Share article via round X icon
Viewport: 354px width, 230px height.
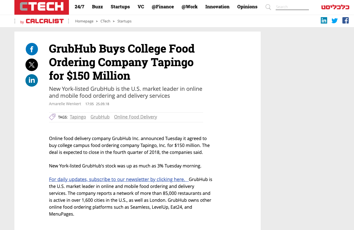coord(32,65)
